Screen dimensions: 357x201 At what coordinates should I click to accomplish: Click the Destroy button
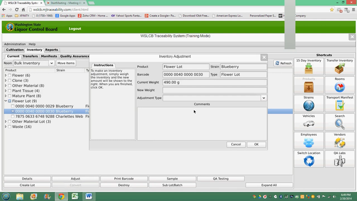tap(124, 185)
